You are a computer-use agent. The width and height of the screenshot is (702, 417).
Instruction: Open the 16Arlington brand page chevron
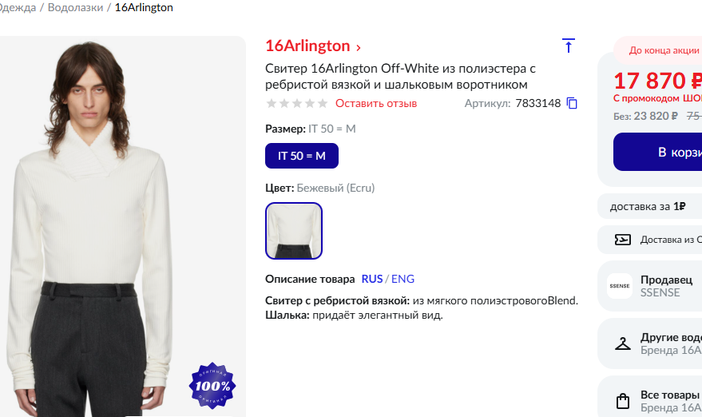pos(358,47)
